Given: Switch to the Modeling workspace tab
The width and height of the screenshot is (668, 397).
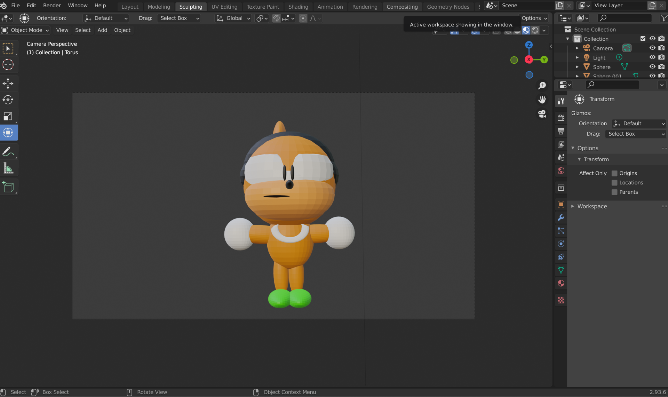Looking at the screenshot, I should [159, 7].
